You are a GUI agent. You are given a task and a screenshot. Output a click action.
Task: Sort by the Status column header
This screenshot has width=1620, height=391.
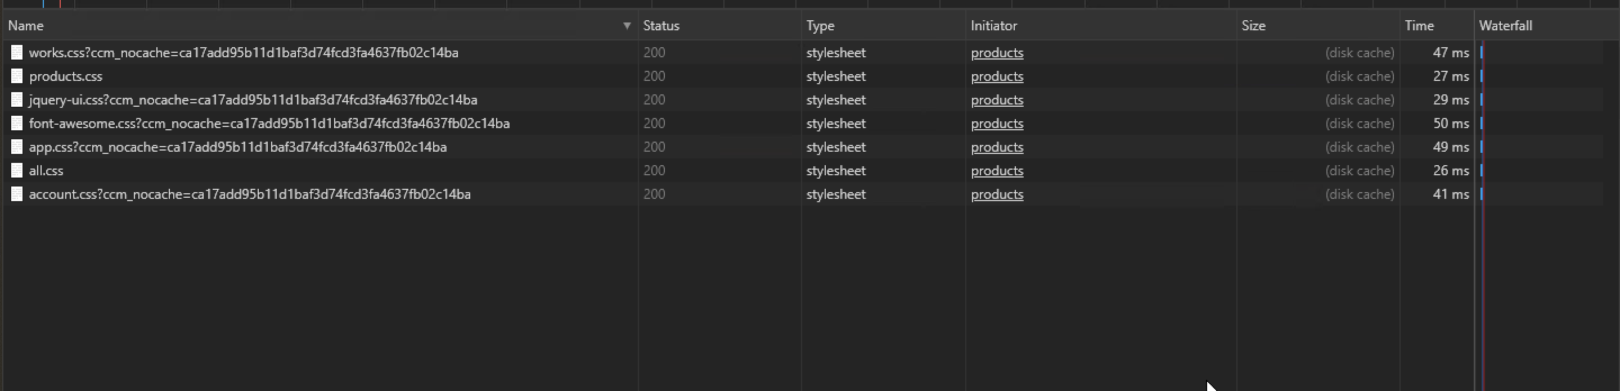coord(719,26)
